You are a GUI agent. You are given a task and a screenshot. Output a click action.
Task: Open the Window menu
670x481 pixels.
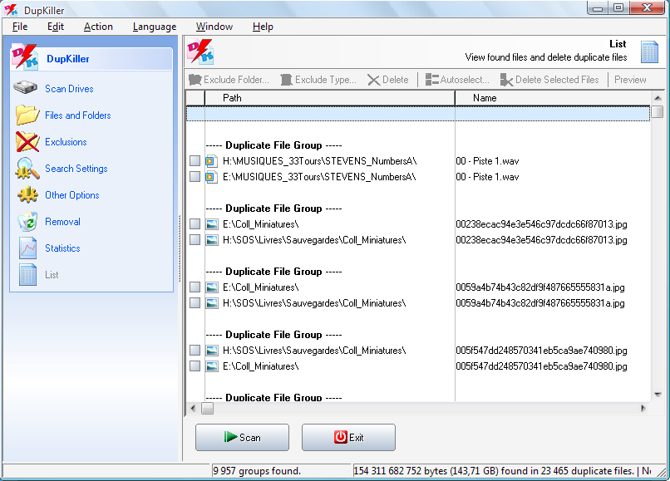(214, 27)
